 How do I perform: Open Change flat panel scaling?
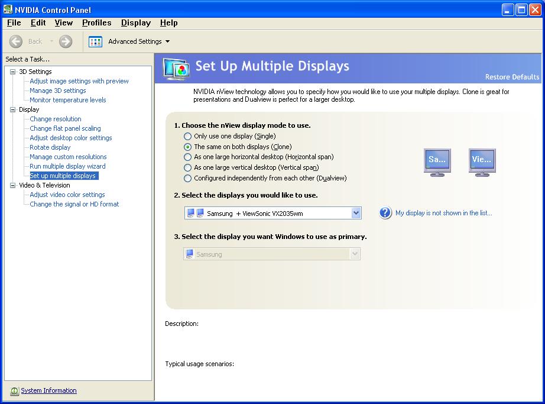click(x=66, y=128)
